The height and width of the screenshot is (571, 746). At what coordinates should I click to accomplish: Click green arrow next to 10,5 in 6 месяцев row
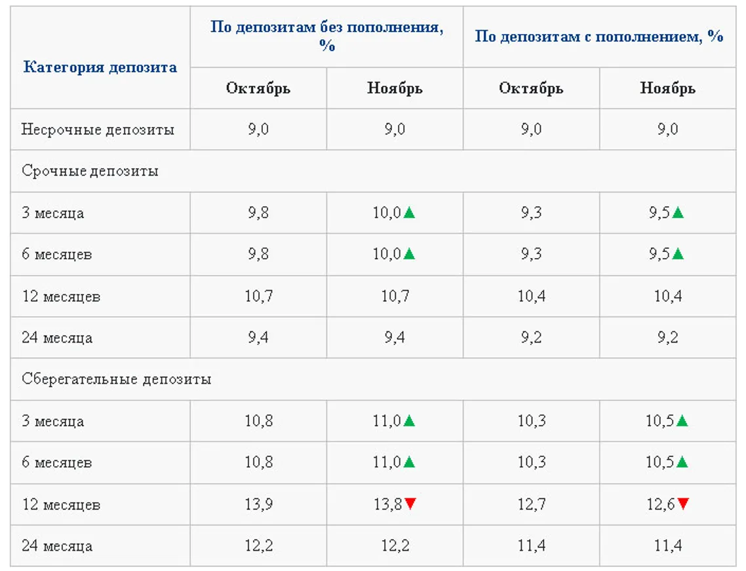click(682, 462)
